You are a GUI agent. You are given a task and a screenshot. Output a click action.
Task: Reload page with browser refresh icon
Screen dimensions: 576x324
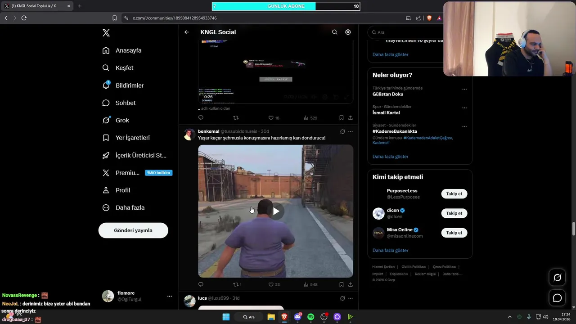(x=24, y=18)
